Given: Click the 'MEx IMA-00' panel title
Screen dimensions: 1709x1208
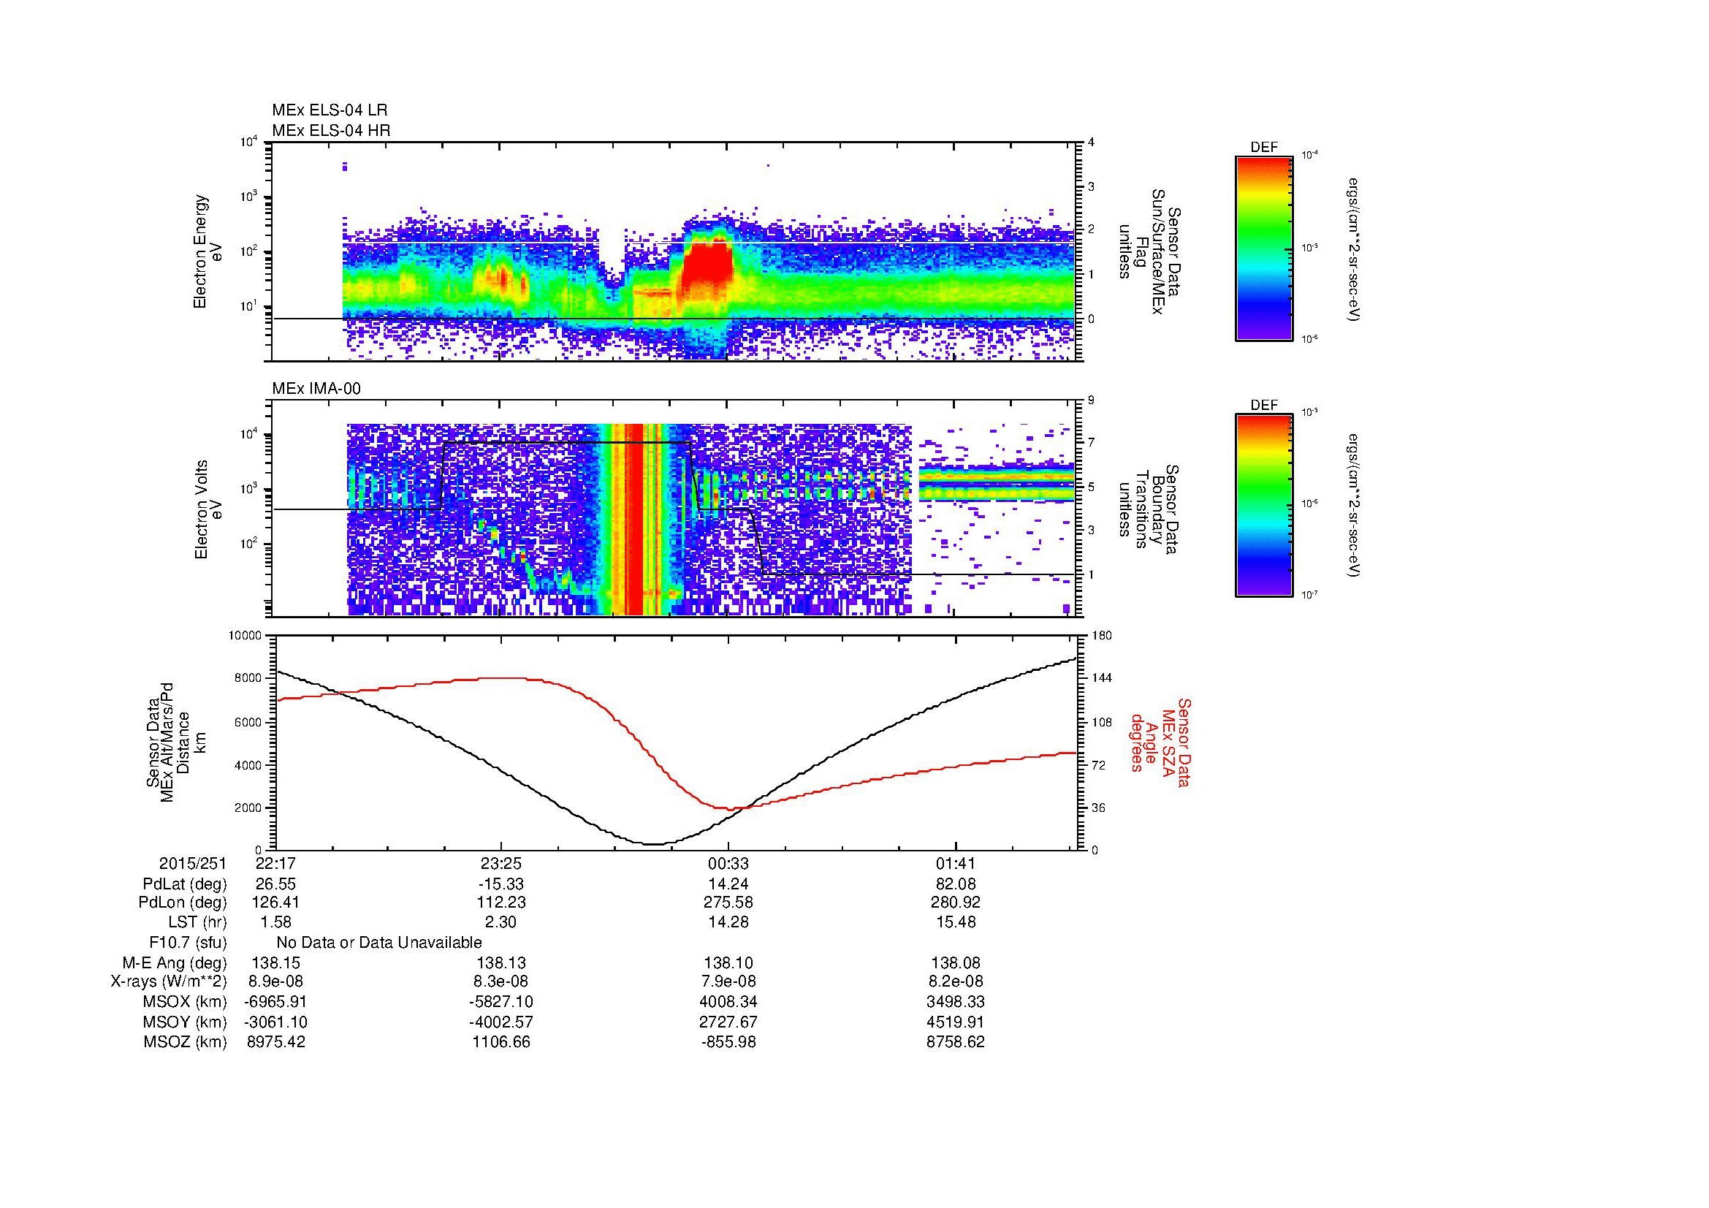Looking at the screenshot, I should click(316, 389).
